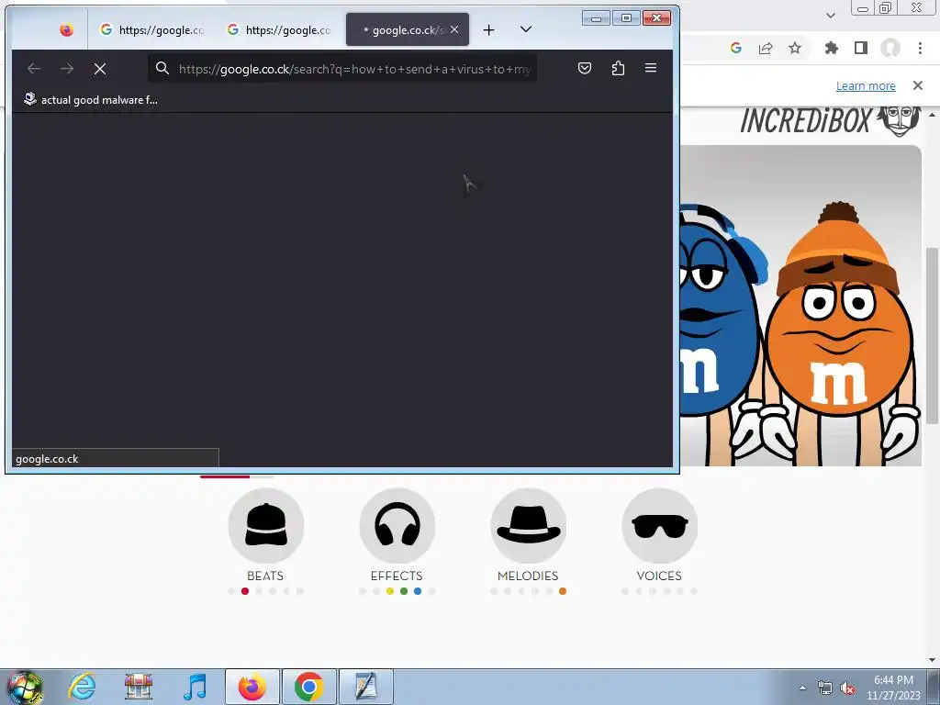Click the blue dot under Effects
Image resolution: width=940 pixels, height=705 pixels.
click(418, 591)
